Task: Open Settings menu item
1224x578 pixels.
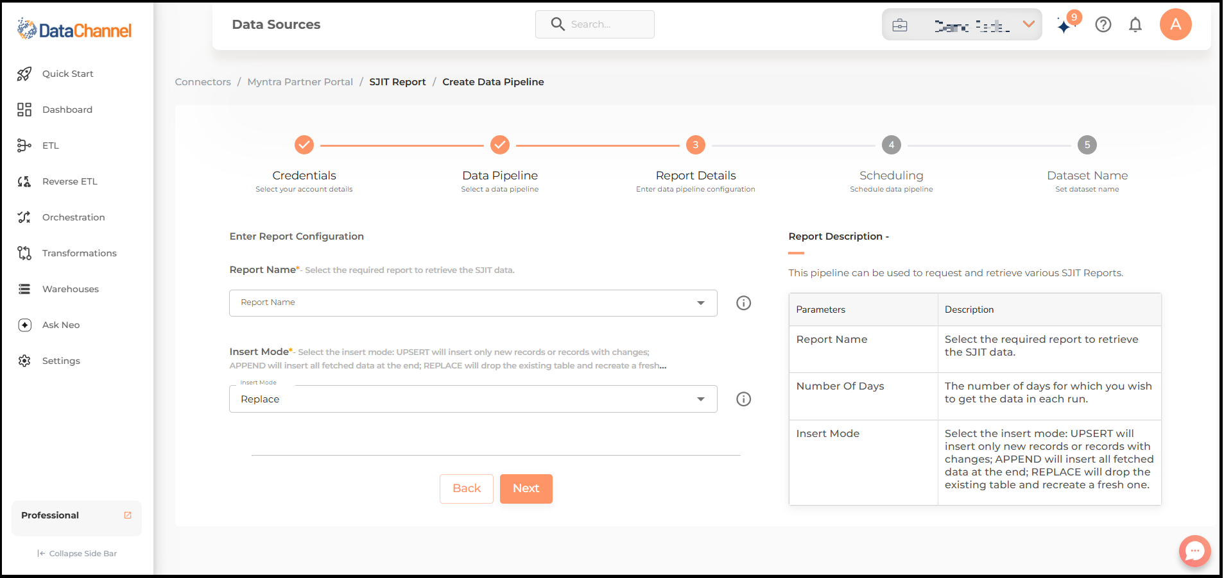Action: (61, 361)
